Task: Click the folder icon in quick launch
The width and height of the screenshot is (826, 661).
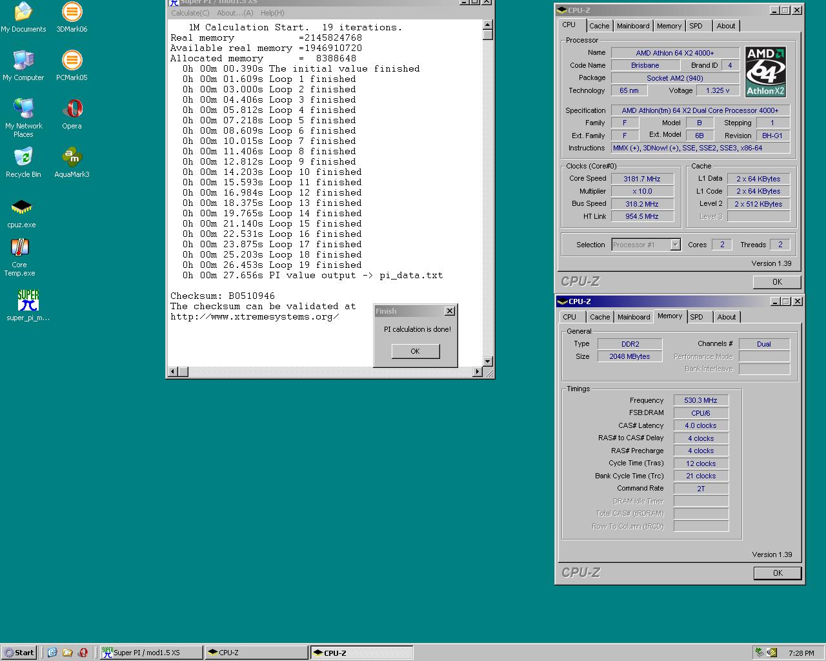Action: click(67, 653)
